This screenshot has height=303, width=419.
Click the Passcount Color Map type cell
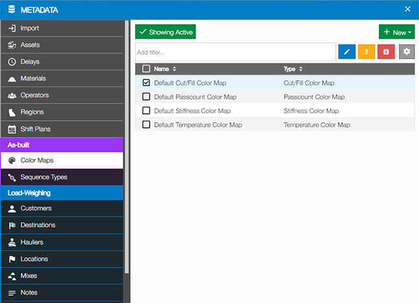pyautogui.click(x=314, y=97)
